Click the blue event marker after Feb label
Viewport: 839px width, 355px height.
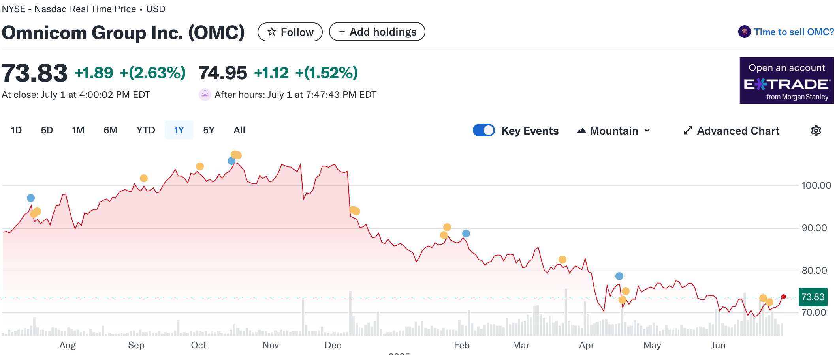pos(466,234)
